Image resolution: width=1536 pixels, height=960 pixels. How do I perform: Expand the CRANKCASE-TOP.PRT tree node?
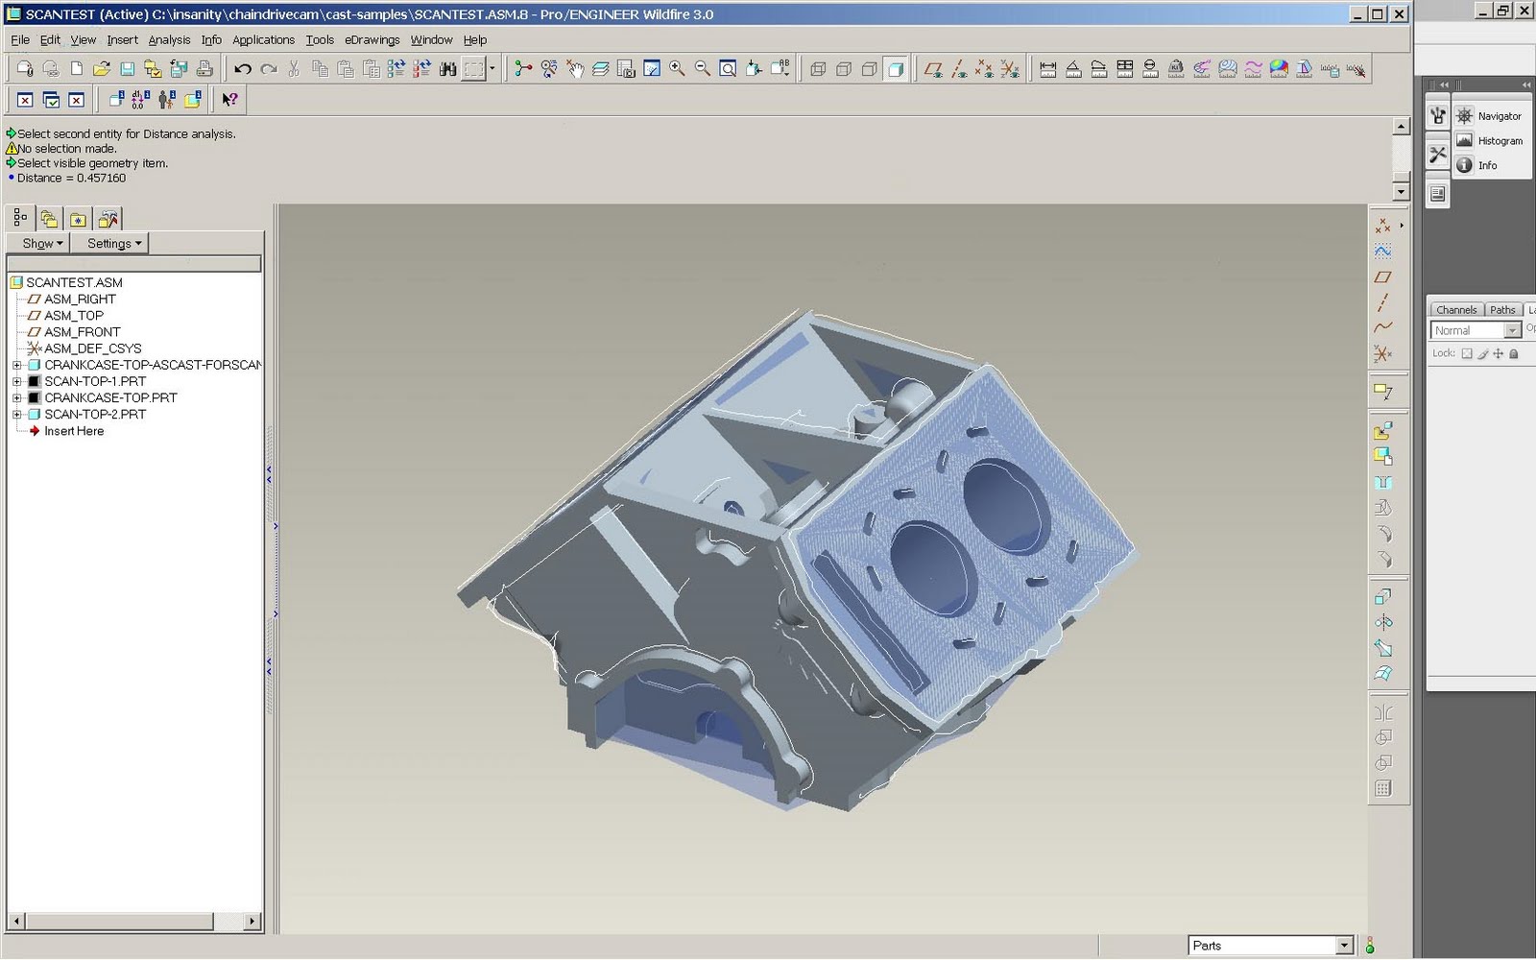click(16, 398)
